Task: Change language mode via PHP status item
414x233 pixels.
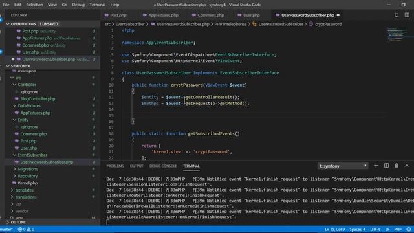Action: click(x=398, y=229)
